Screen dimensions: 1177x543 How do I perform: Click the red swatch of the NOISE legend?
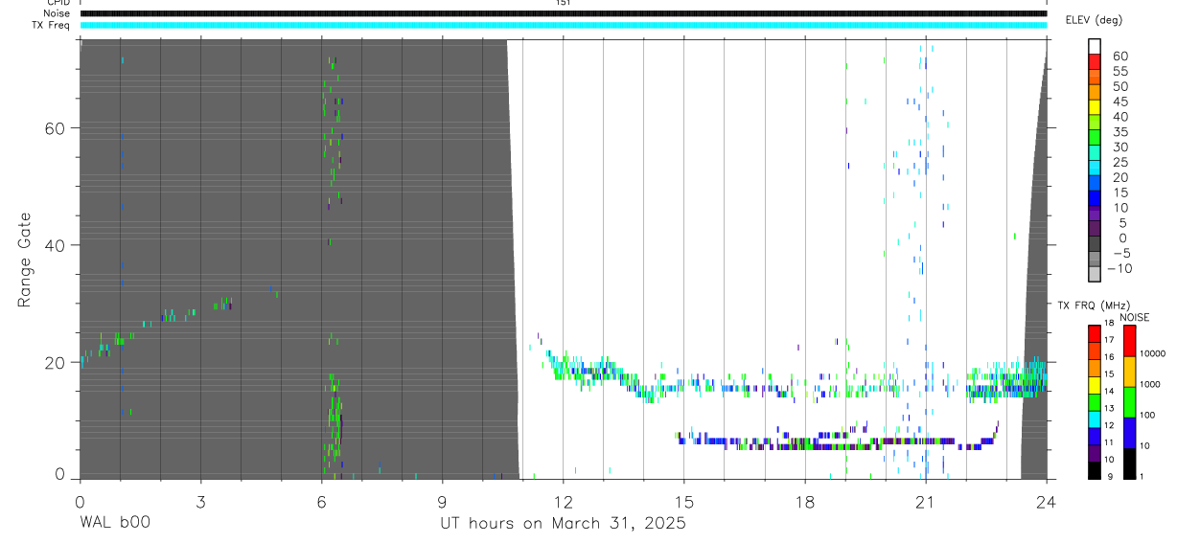[x=1130, y=341]
